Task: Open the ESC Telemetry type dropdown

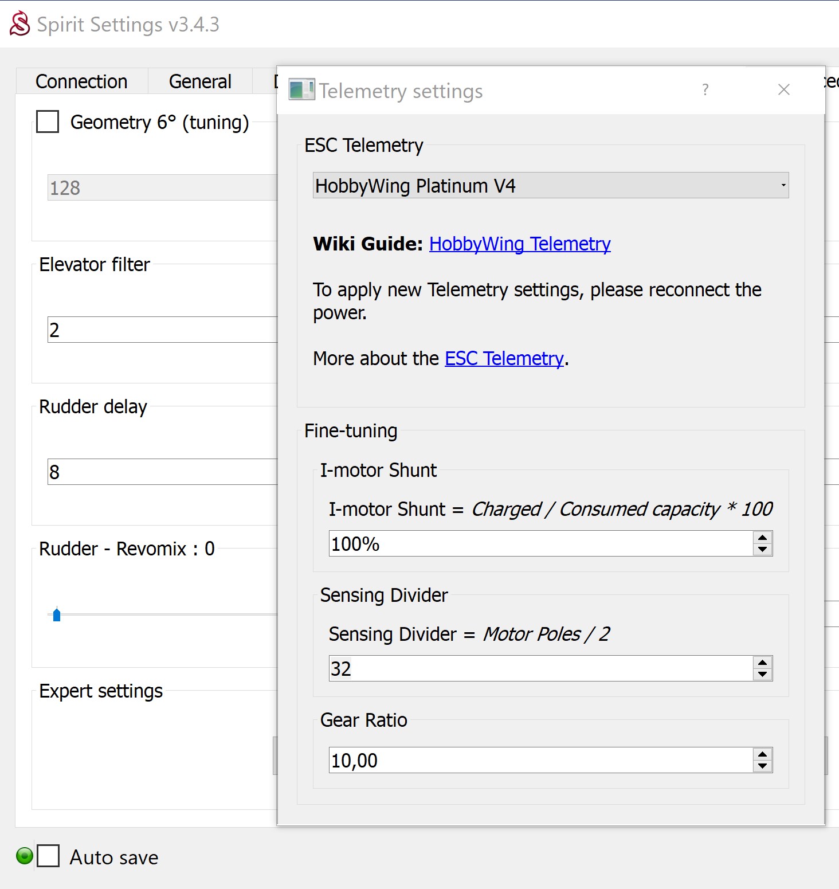Action: (550, 185)
